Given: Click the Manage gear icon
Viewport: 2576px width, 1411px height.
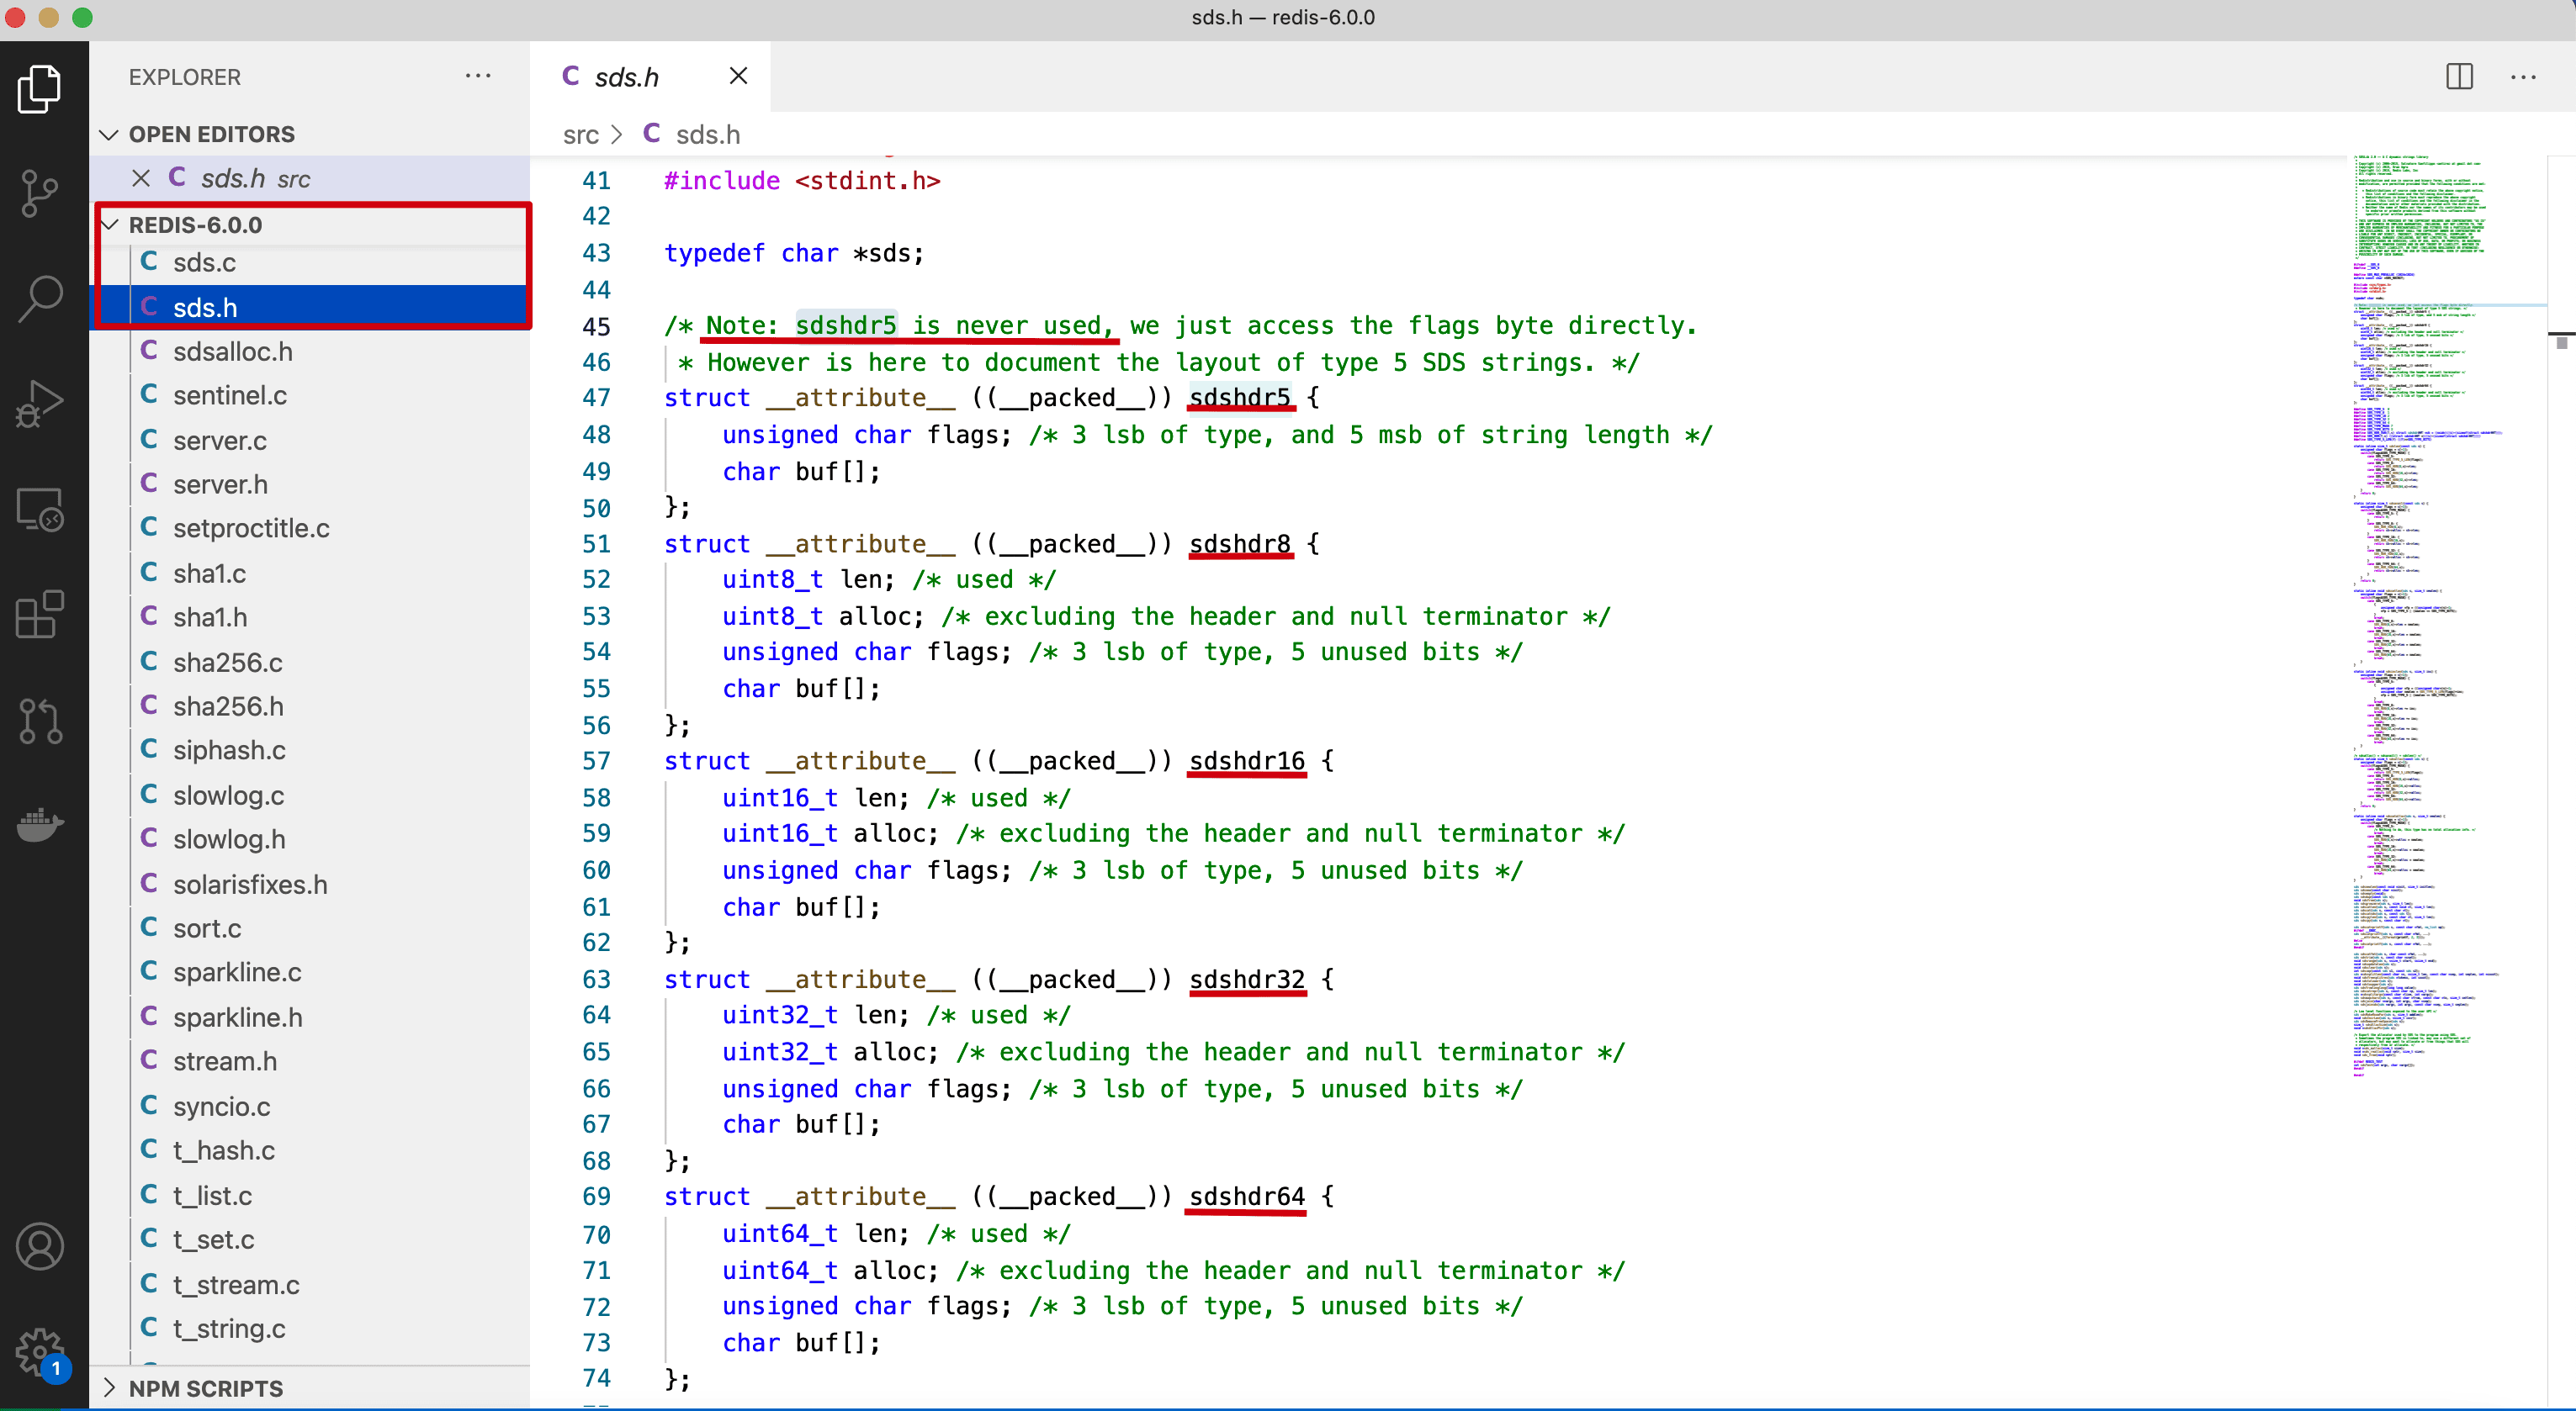Looking at the screenshot, I should (40, 1351).
